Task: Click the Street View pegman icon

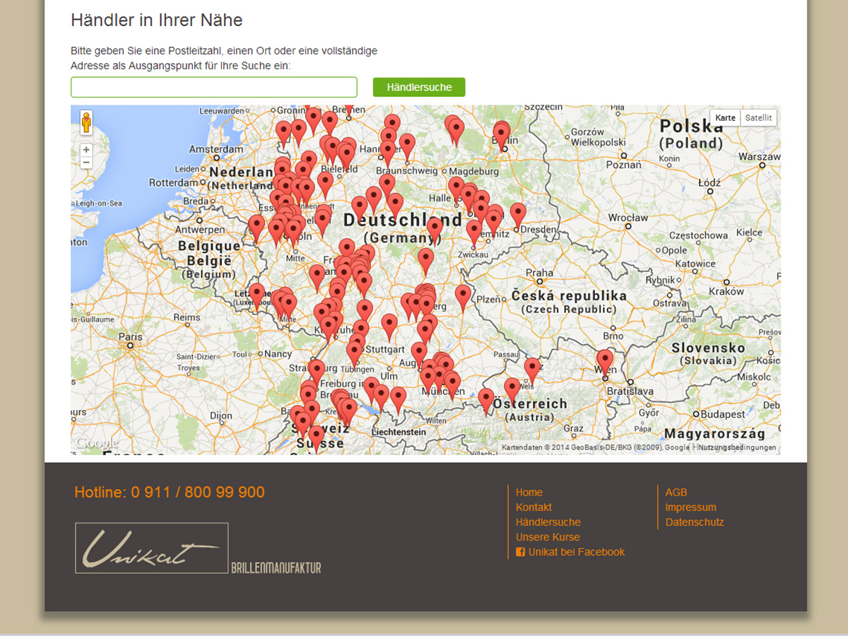Action: 86,123
